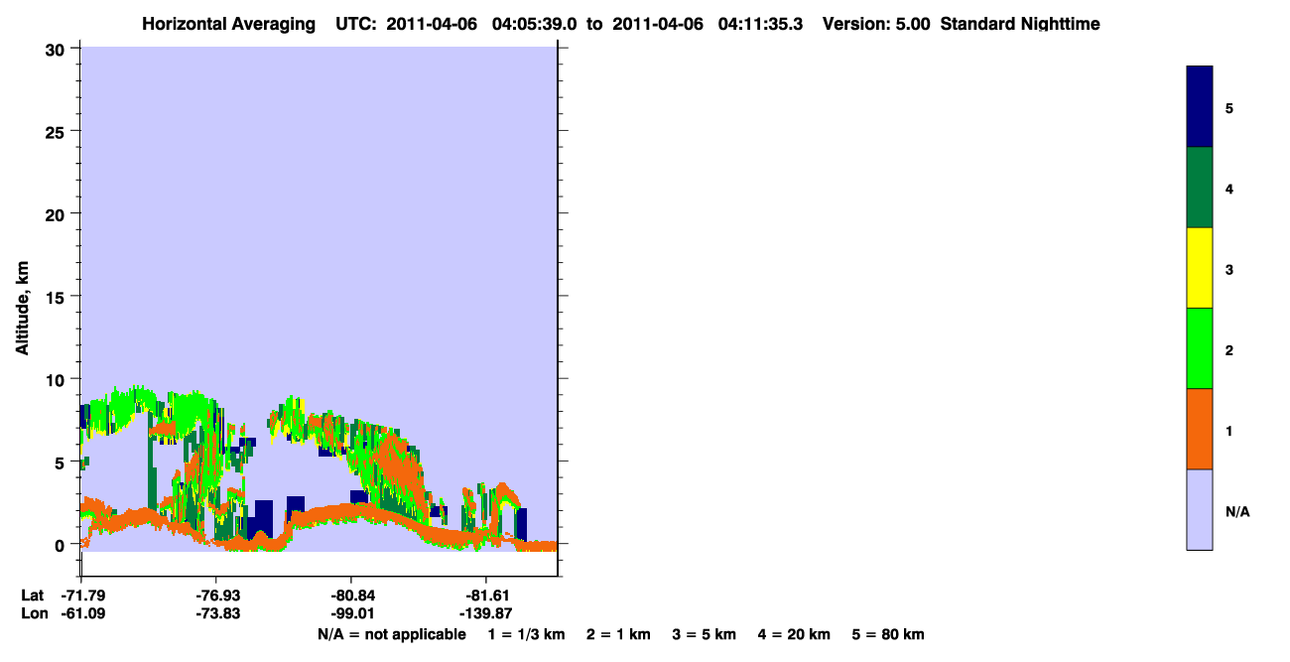Click the dark green colorbar segment 4

tap(1200, 188)
